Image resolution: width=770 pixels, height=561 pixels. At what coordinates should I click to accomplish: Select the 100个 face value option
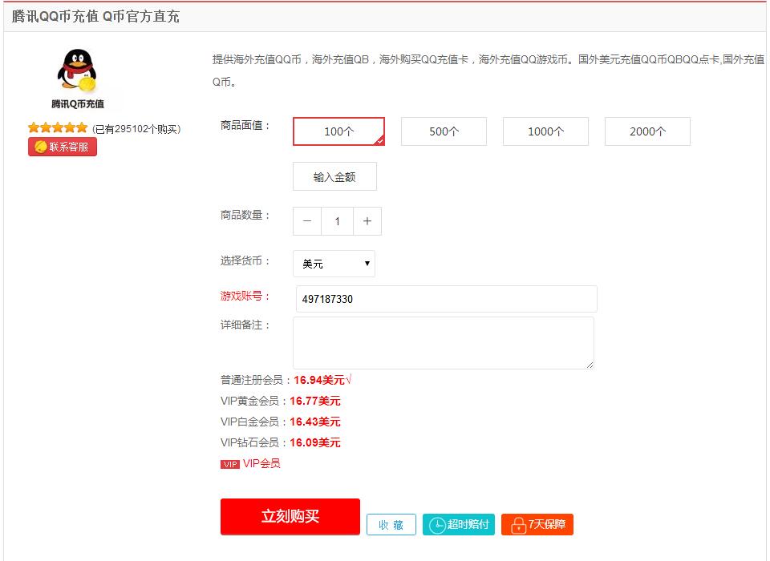click(338, 131)
